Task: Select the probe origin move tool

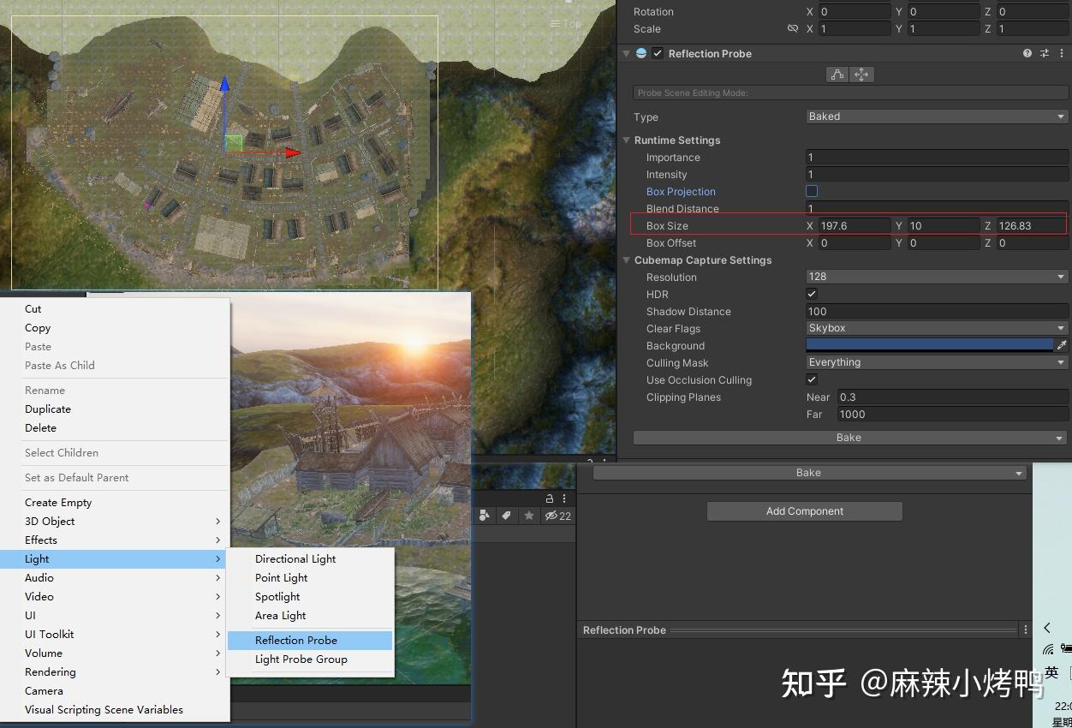Action: click(862, 74)
